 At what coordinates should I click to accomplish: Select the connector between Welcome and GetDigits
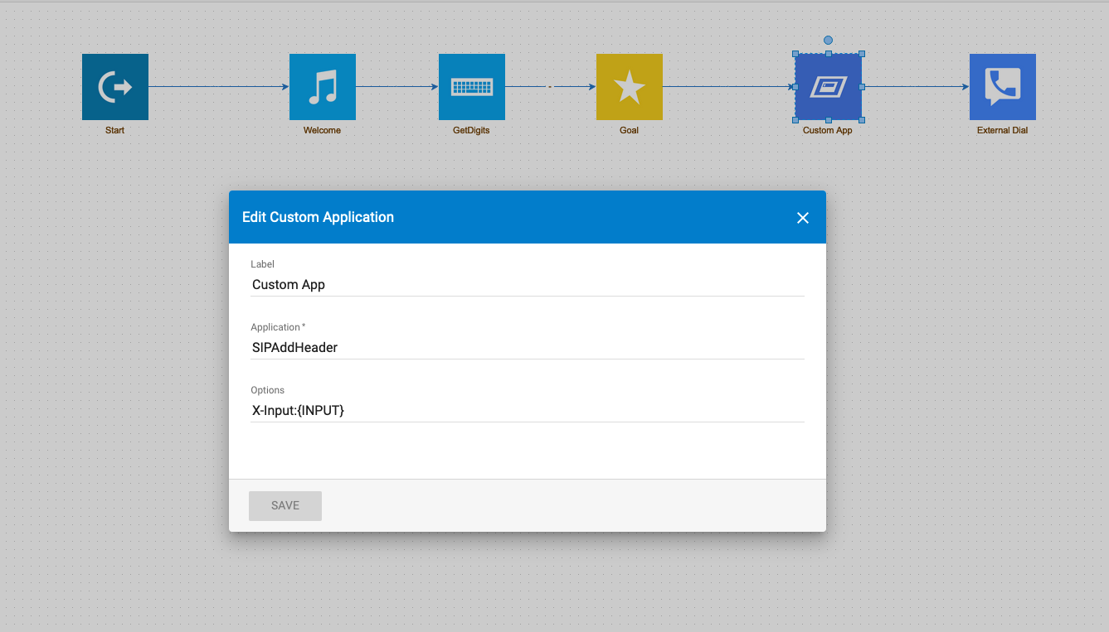[397, 86]
